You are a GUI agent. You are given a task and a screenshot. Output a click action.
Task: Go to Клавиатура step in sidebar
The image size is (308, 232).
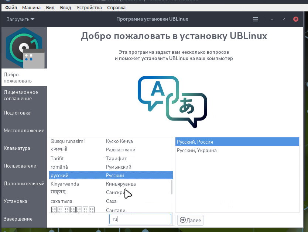tap(24, 148)
